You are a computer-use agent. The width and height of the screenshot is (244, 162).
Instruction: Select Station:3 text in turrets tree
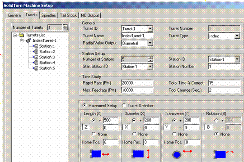click(x=47, y=57)
